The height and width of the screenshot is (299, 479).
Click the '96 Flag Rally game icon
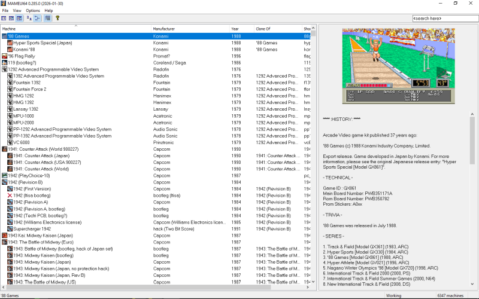pyautogui.click(x=5, y=56)
